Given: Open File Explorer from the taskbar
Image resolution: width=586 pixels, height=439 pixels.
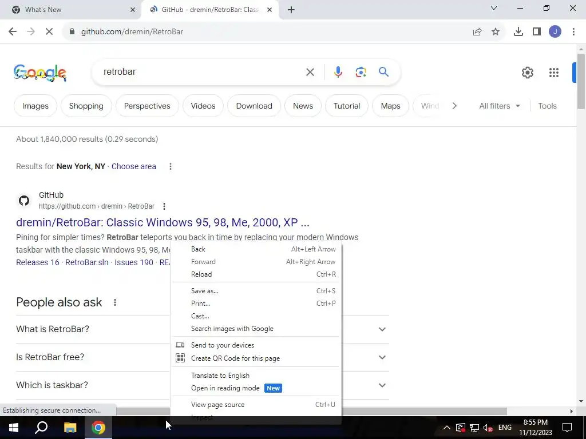Looking at the screenshot, I should coord(70,428).
